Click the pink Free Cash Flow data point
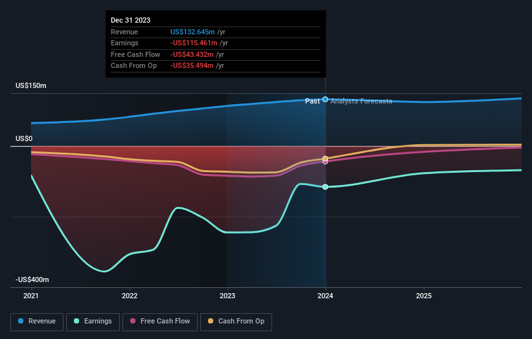532x339 pixels. 325,162
